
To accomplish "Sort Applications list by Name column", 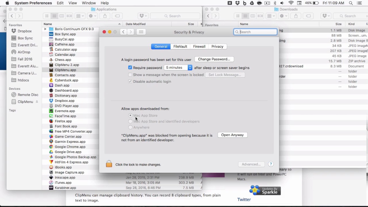I will coord(83,24).
